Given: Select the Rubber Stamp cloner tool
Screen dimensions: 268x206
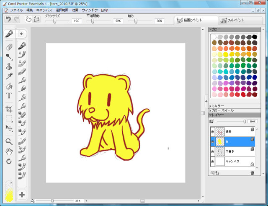Looking at the screenshot, I should point(9,66).
